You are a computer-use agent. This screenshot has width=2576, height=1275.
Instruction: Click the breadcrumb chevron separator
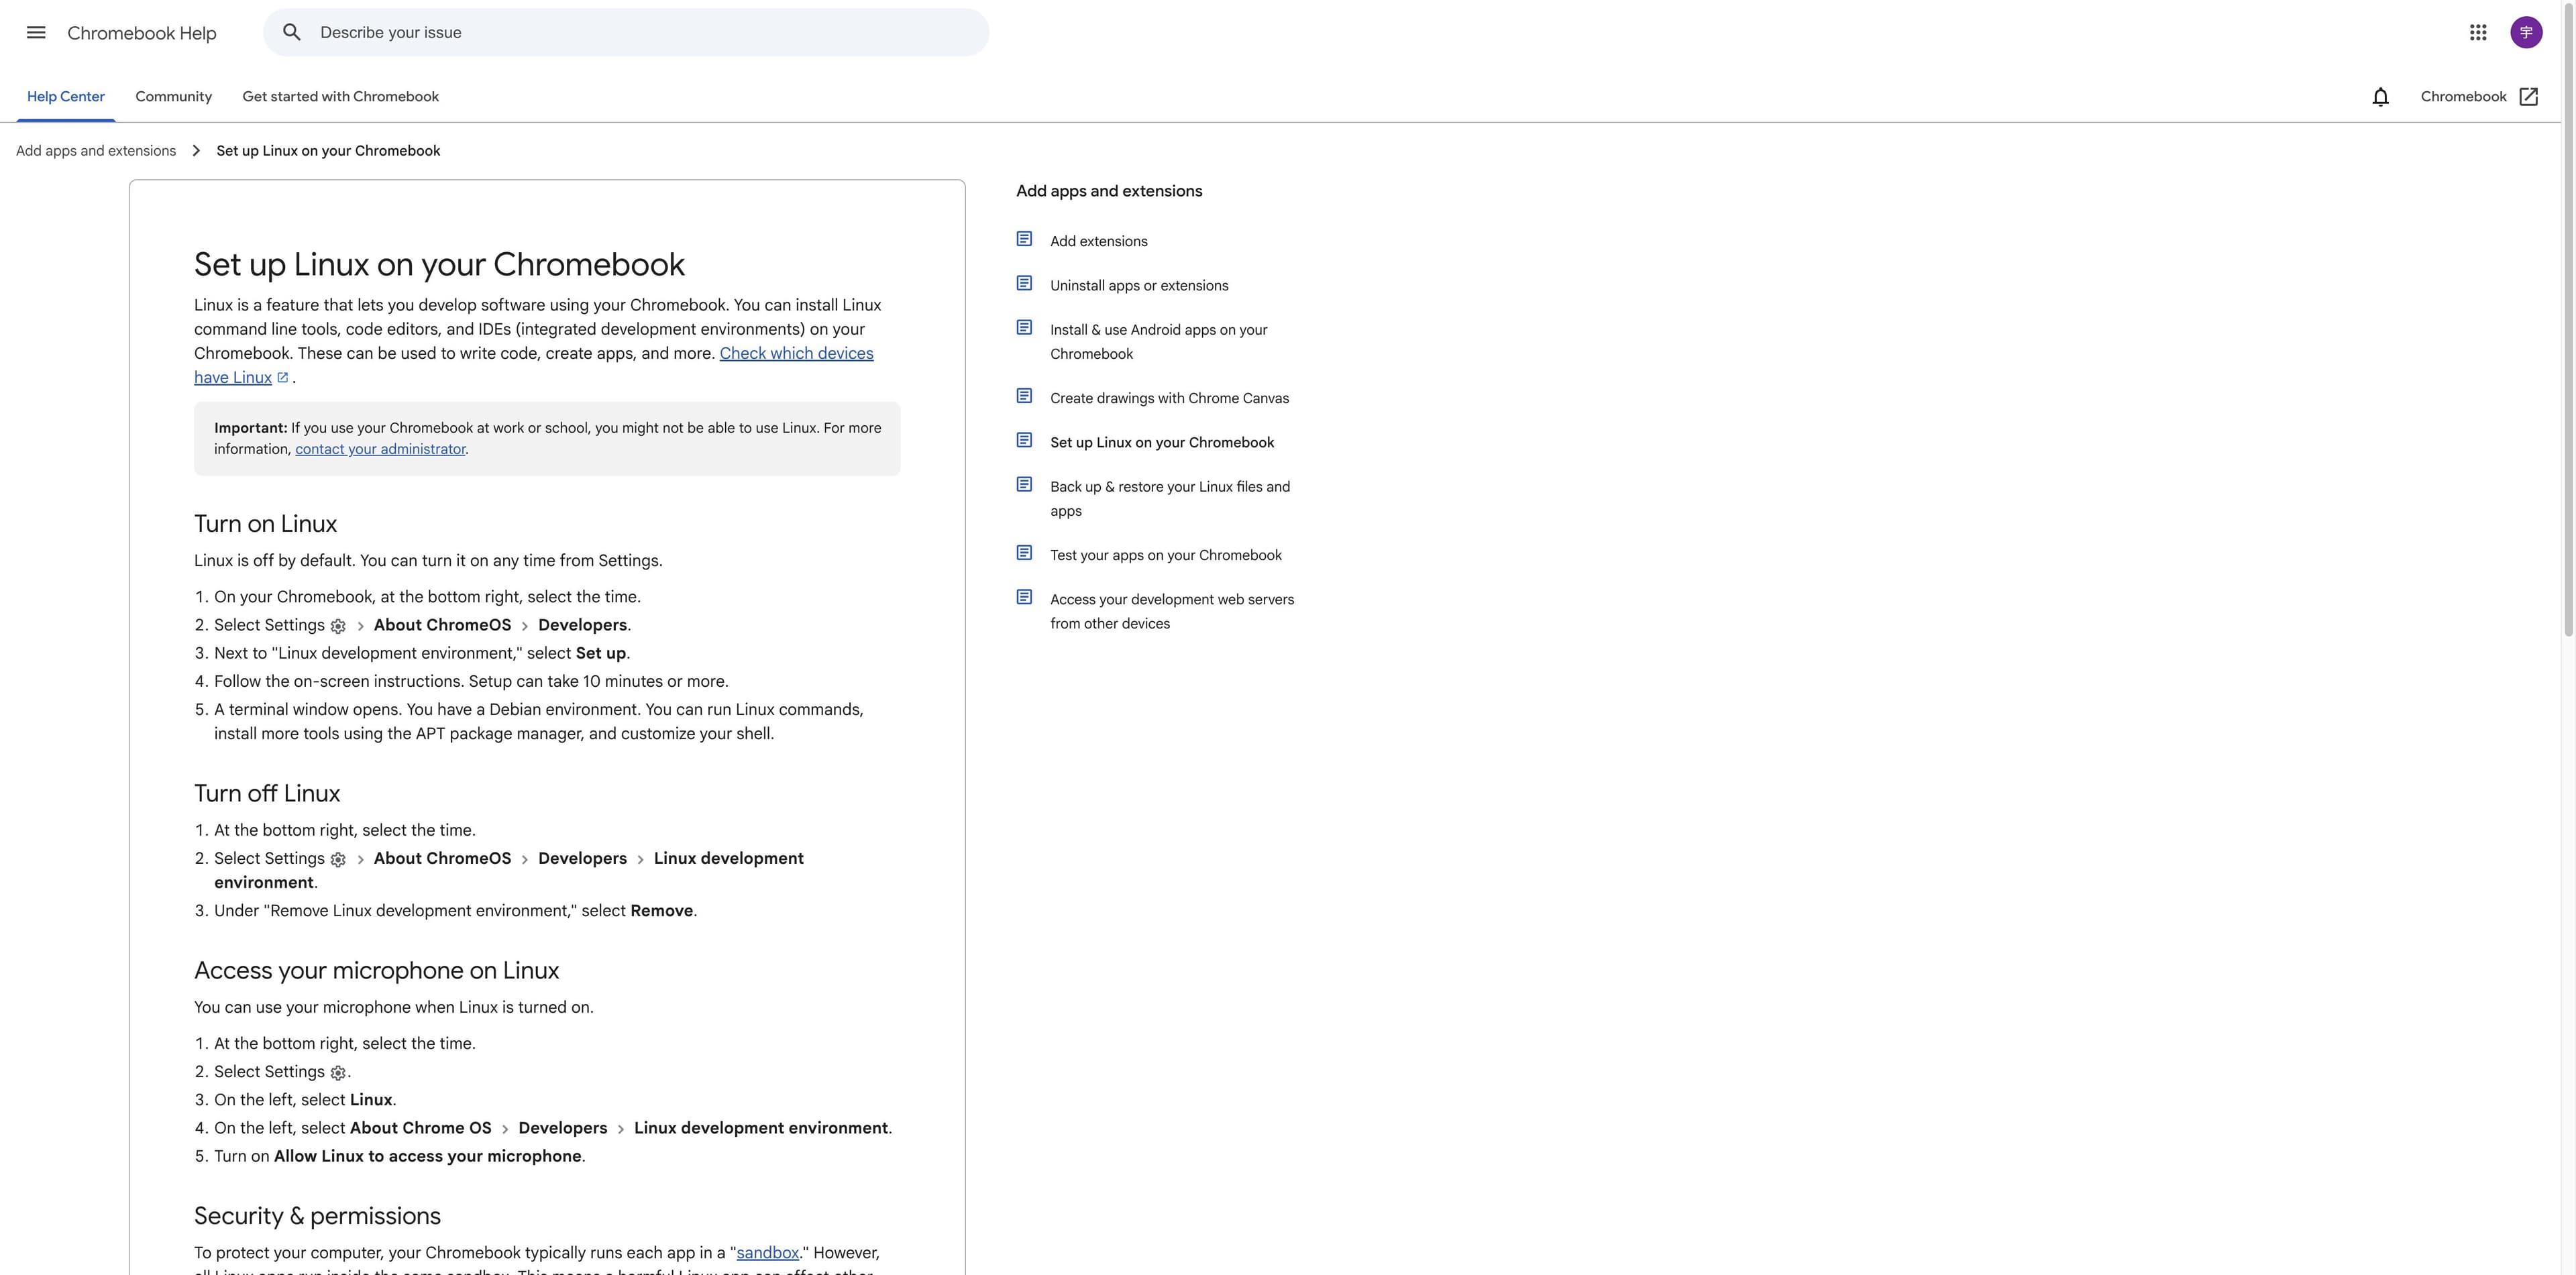[x=196, y=151]
